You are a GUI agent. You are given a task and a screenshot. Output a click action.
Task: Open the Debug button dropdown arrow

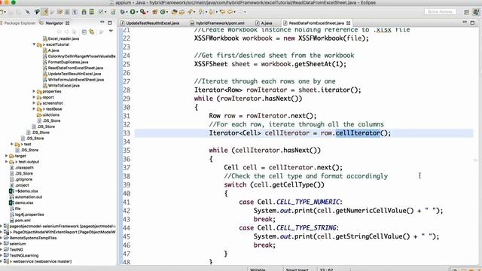(127, 12)
